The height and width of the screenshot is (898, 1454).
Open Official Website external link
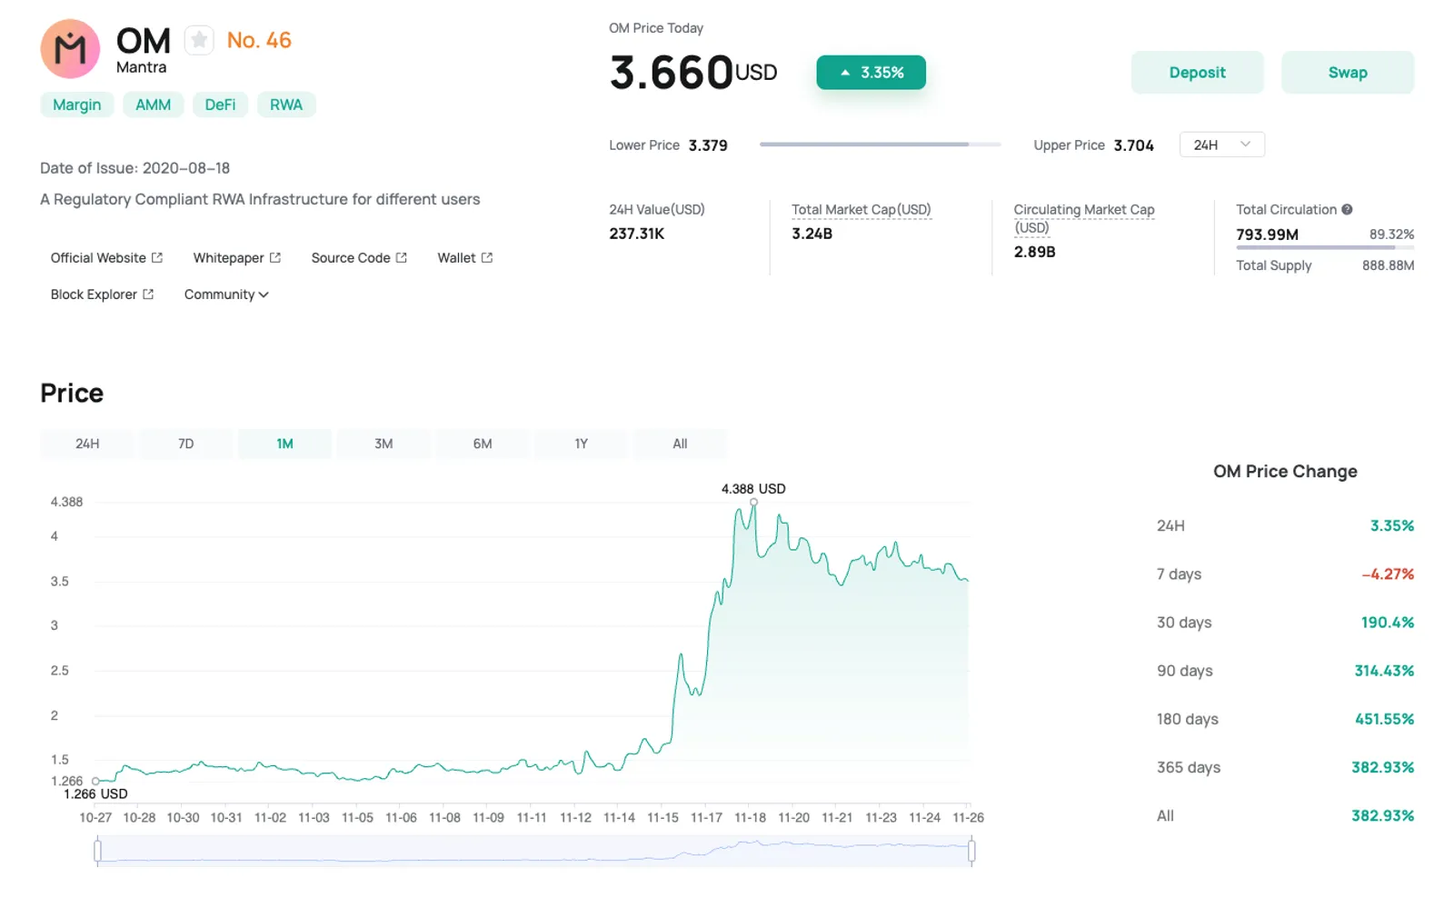(106, 258)
